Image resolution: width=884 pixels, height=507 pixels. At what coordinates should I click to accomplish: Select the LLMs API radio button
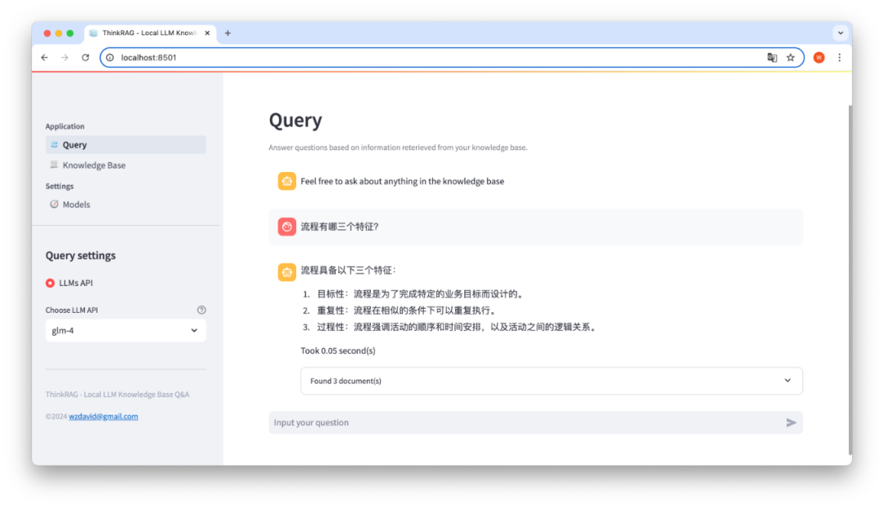(49, 283)
